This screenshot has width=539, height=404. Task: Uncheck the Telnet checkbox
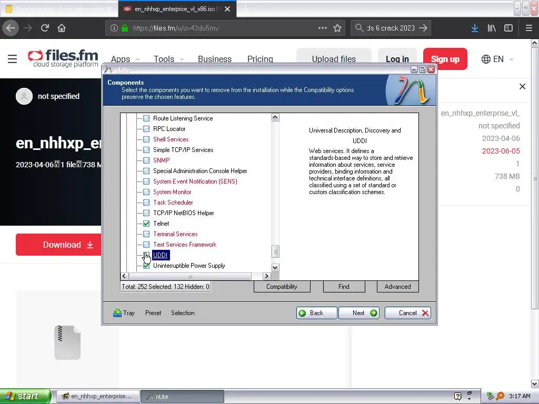click(x=146, y=224)
